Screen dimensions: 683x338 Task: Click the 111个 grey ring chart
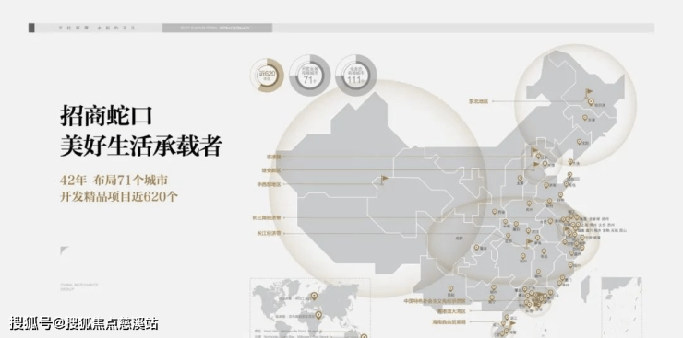click(x=356, y=76)
